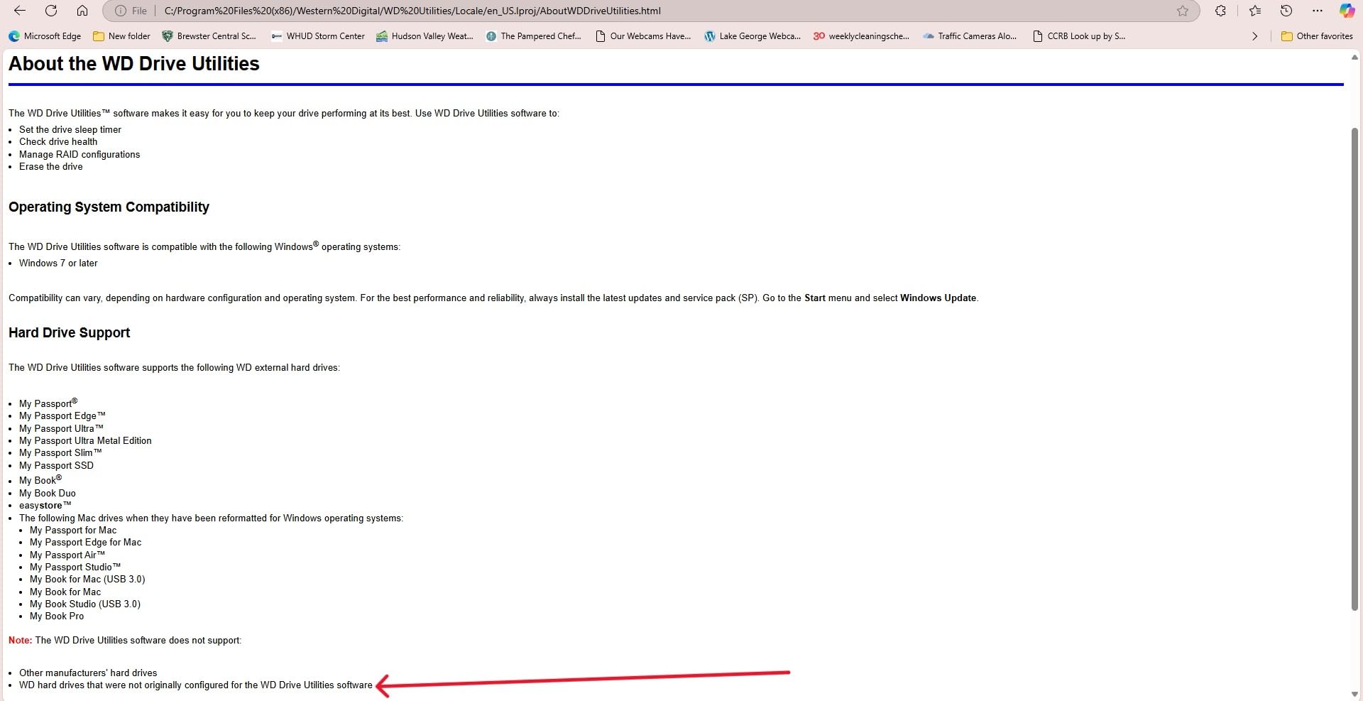
Task: Click 'My Passport Studio' list item
Action: 75,567
